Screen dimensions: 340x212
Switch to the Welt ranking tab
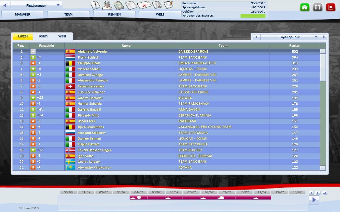coord(62,36)
